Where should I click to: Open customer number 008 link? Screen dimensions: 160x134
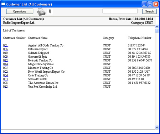pos(6,83)
